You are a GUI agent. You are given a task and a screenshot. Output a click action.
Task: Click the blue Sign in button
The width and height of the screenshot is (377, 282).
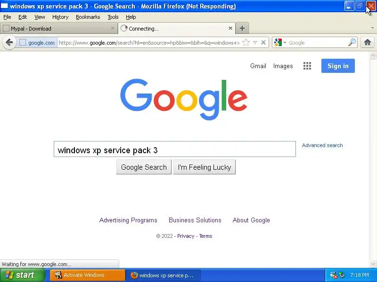[338, 66]
